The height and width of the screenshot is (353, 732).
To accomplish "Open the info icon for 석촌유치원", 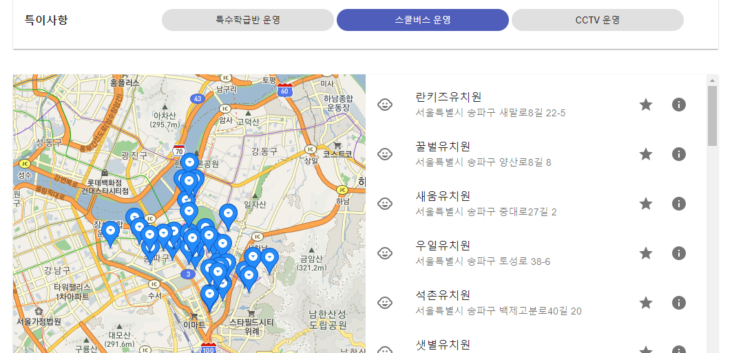I will point(679,303).
